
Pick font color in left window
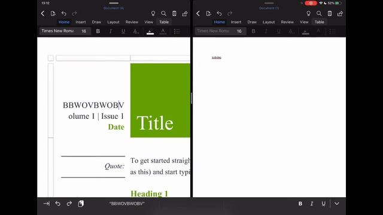coord(163,31)
